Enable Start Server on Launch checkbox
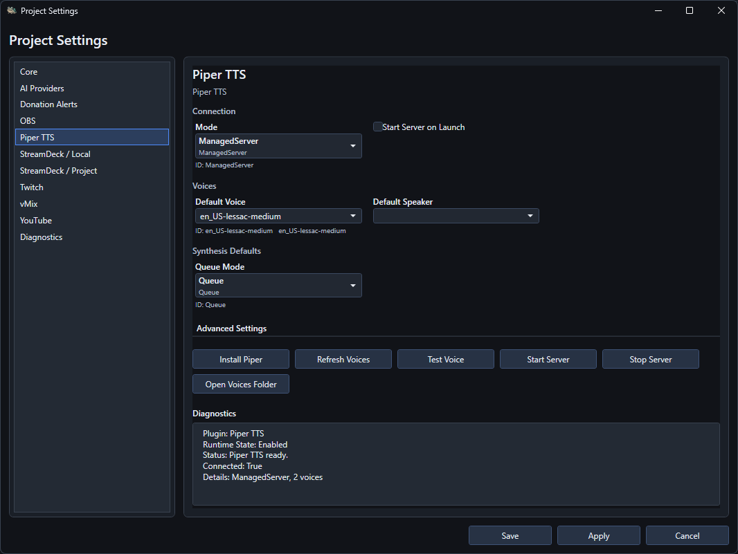This screenshot has height=554, width=738. coord(377,127)
